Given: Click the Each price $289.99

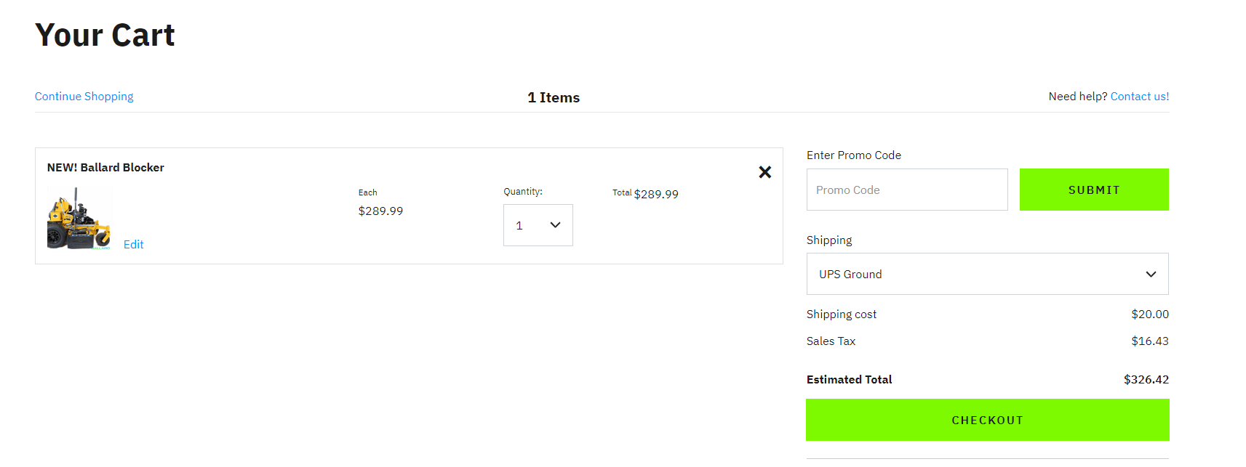Looking at the screenshot, I should pos(380,211).
